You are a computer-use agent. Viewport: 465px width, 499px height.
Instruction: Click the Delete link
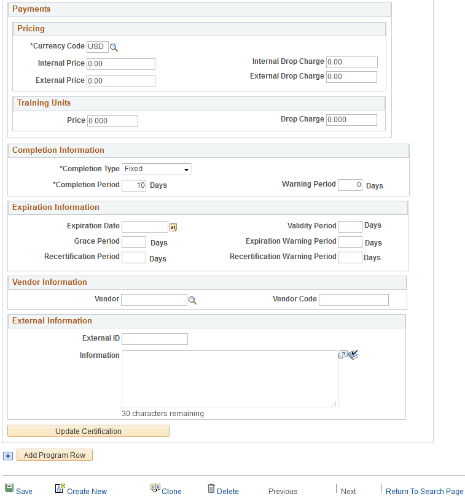click(228, 492)
